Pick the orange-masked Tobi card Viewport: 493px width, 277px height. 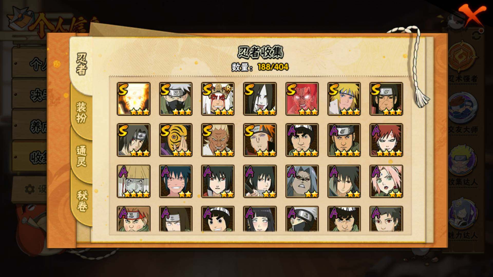pos(176,140)
